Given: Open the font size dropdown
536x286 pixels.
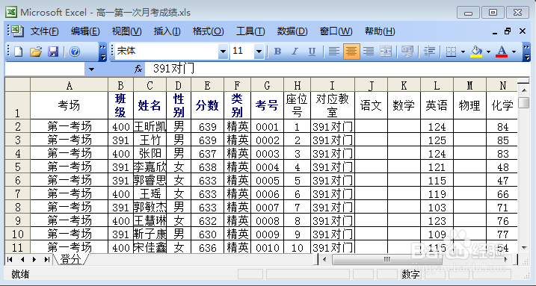Looking at the screenshot, I should pyautogui.click(x=259, y=52).
